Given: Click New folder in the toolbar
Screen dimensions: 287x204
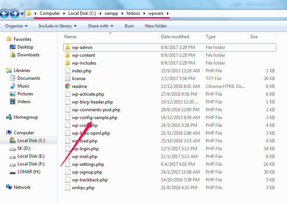Looking at the screenshot, I should pyautogui.click(x=156, y=26).
